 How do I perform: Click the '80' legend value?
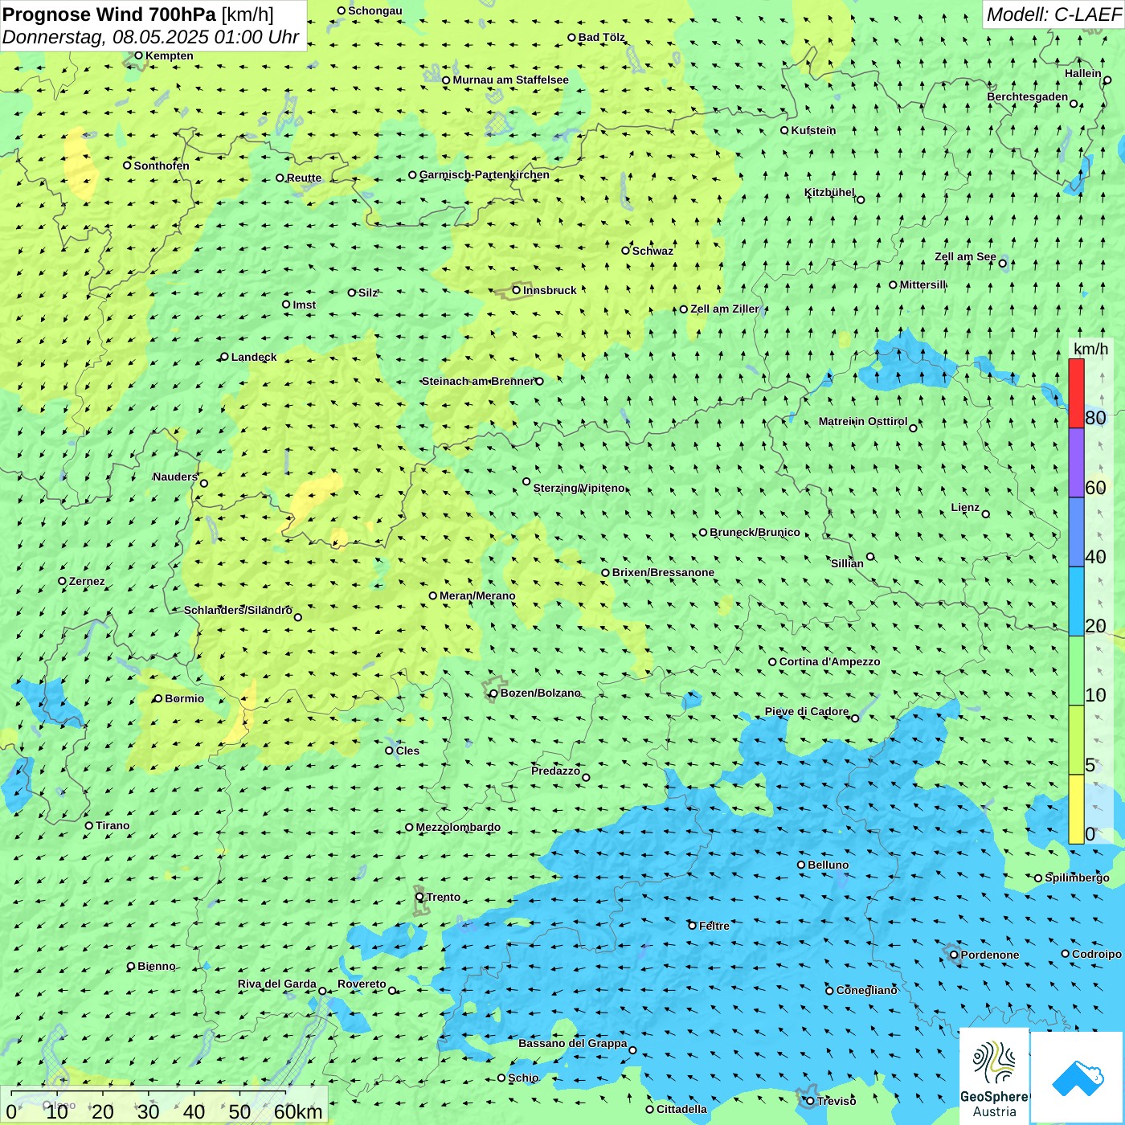tap(1095, 418)
